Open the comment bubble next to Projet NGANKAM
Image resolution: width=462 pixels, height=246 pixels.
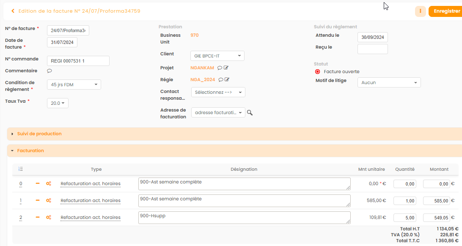220,68
